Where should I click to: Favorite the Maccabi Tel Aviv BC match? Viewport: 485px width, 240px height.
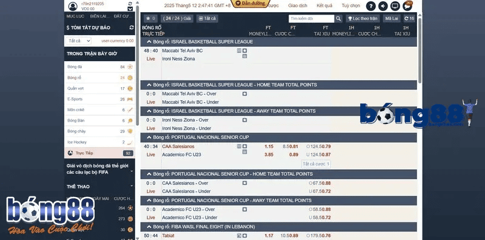(x=245, y=51)
